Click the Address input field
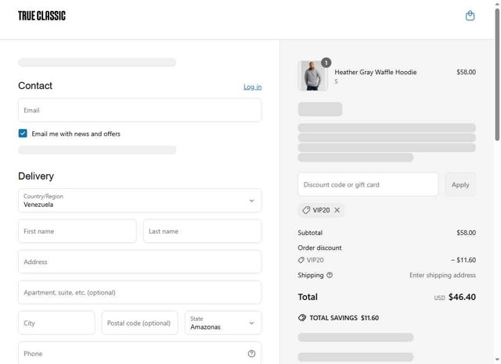 [x=139, y=262]
